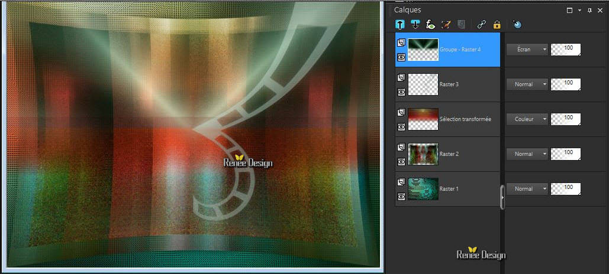Click the 'Sélection transformée' layer name

pos(465,119)
